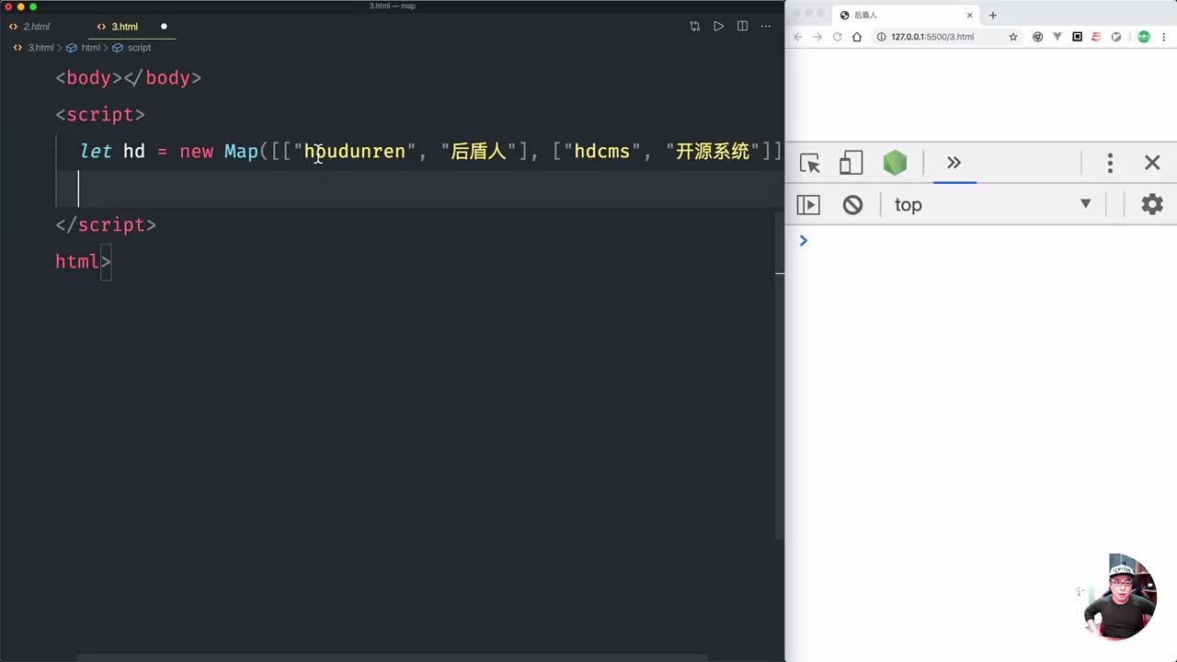Click the gray circular extension icon
Viewport: 1177px width, 662px height.
tap(1116, 37)
